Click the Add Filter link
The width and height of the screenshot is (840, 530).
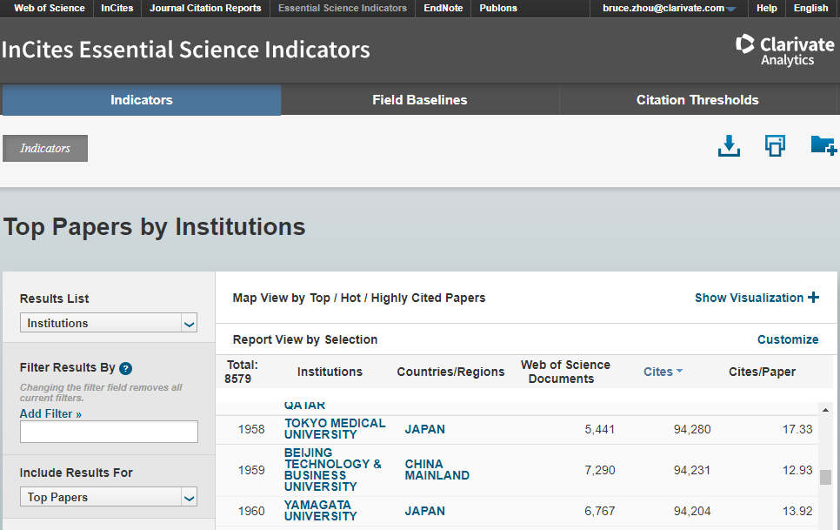(x=50, y=413)
